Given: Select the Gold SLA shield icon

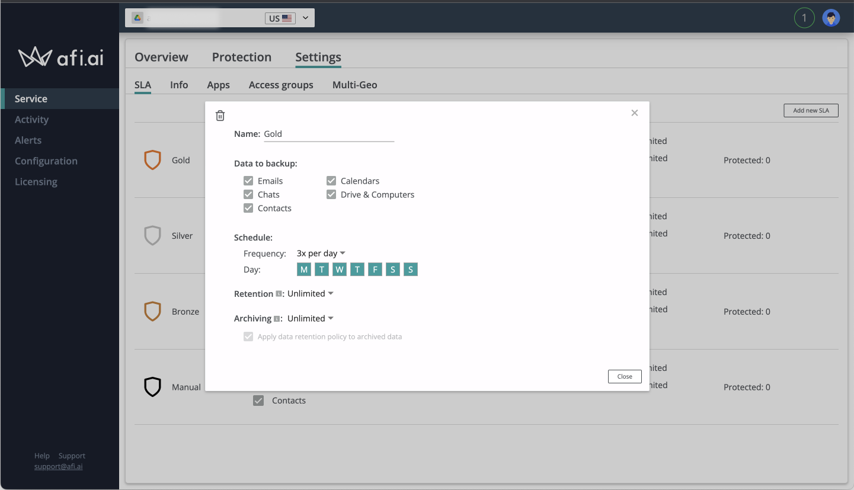Looking at the screenshot, I should [x=152, y=159].
